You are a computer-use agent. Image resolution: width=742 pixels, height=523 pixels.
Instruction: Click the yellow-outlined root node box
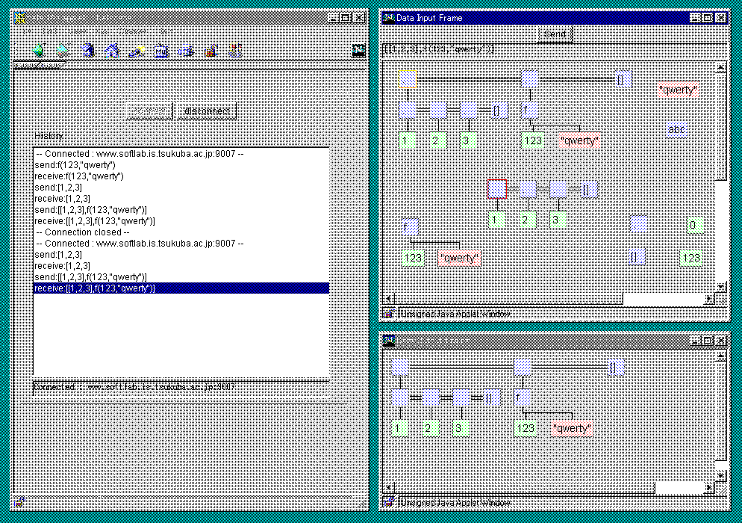[408, 78]
